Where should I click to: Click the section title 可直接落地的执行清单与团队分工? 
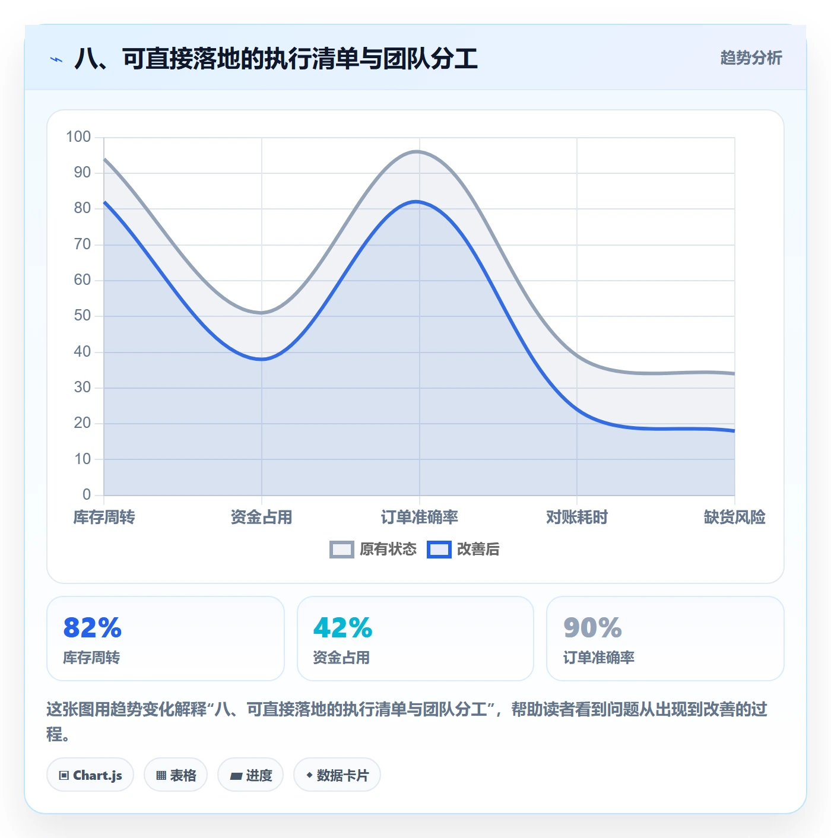276,59
